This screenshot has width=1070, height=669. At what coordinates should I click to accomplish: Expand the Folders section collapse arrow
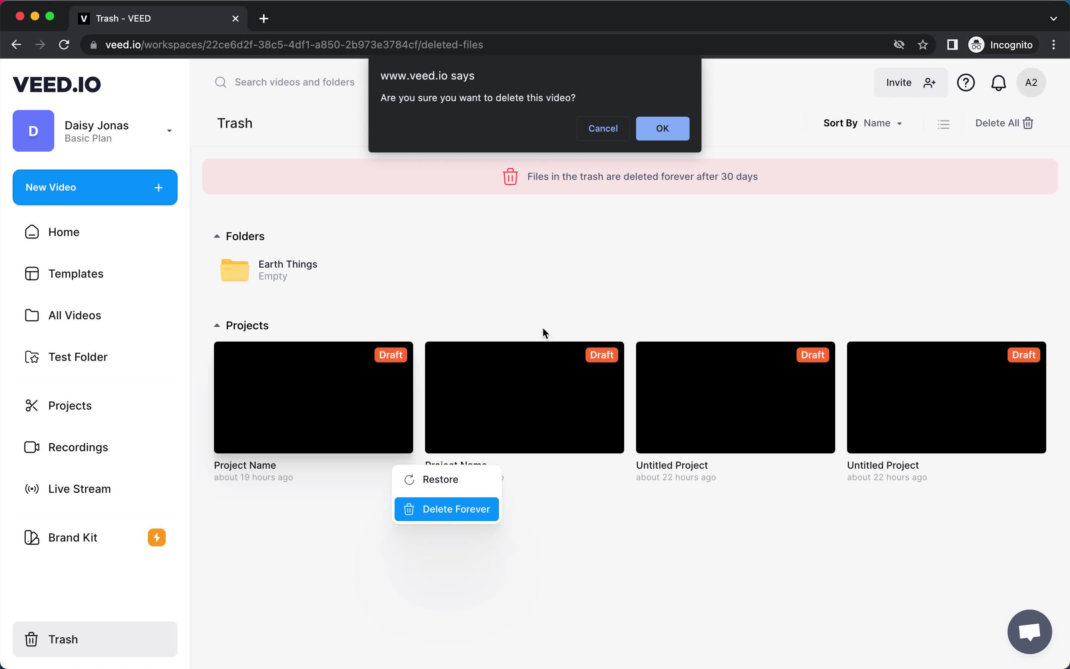tap(217, 236)
